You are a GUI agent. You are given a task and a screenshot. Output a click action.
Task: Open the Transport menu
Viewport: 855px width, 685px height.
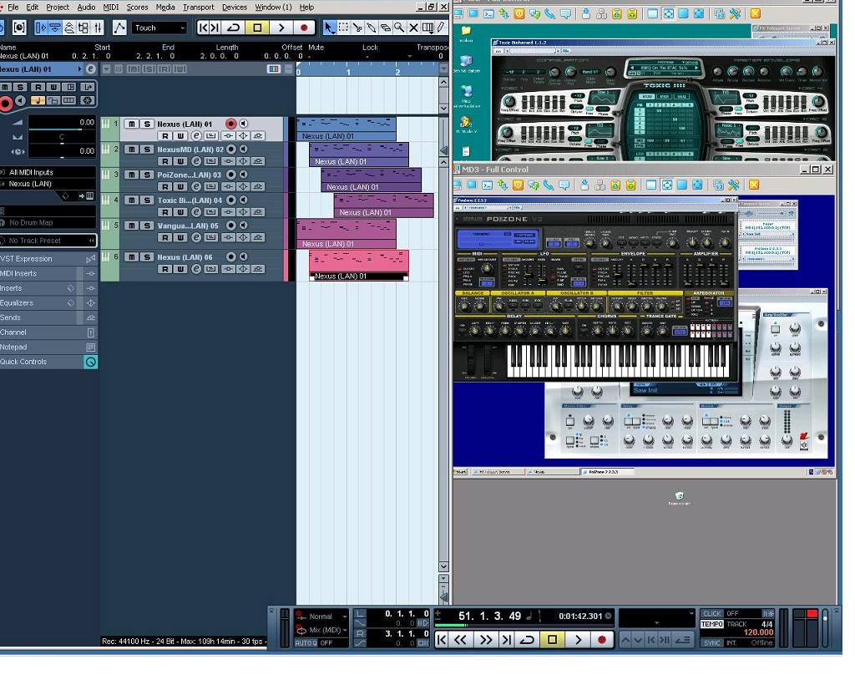[x=199, y=7]
